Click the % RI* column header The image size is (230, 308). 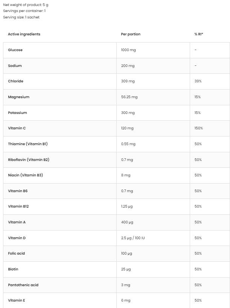(199, 34)
